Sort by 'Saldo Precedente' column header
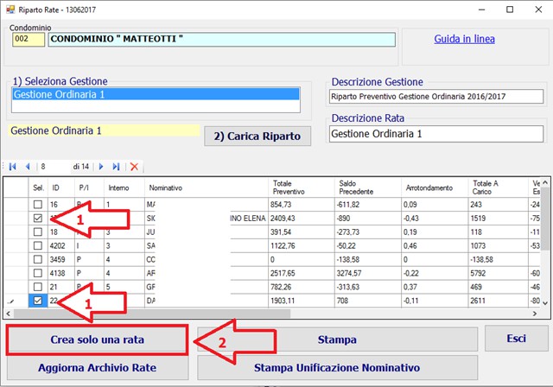Viewport: 553px width, 387px height. pos(368,187)
